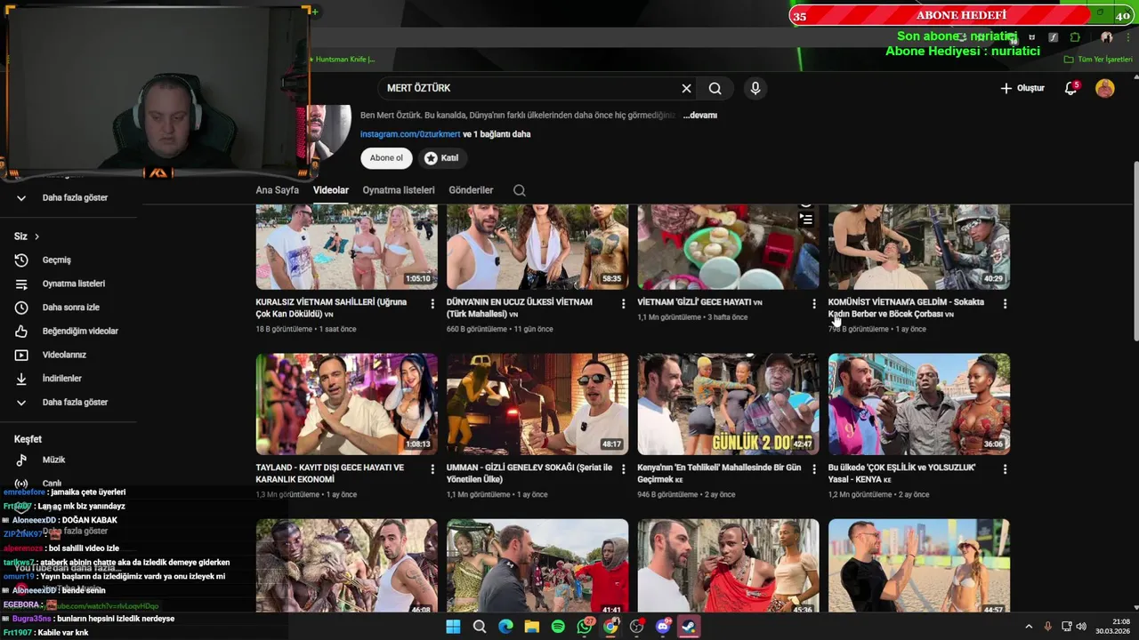
Task: Open options for ÇOK EŞLİLİK ve YOLSUZLUK video
Action: [1005, 469]
